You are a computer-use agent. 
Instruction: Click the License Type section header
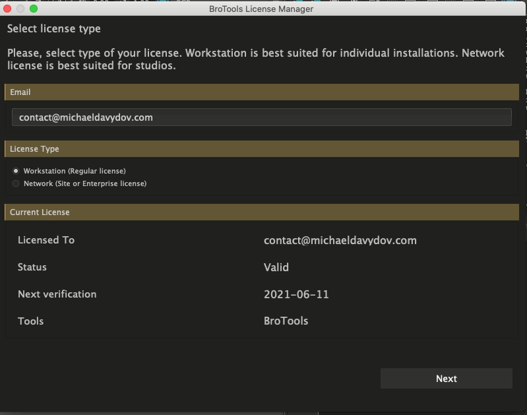coord(262,148)
